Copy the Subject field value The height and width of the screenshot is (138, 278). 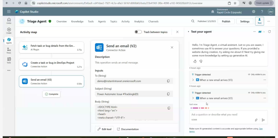(x=168, y=94)
